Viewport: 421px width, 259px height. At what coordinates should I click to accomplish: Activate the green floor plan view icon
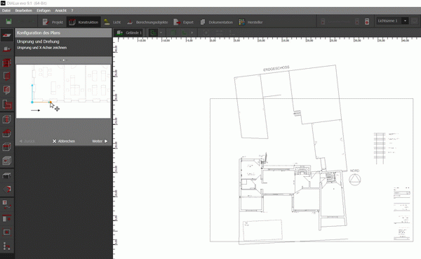pyautogui.click(x=153, y=33)
